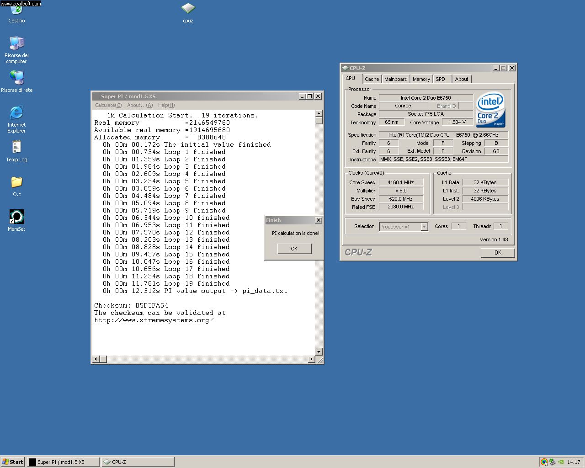The image size is (585, 468).
Task: Click the Instructions field MMX, SSE
Action: tap(443, 159)
